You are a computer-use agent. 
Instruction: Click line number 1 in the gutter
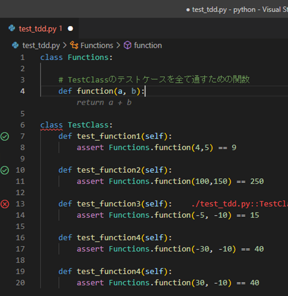(x=22, y=57)
